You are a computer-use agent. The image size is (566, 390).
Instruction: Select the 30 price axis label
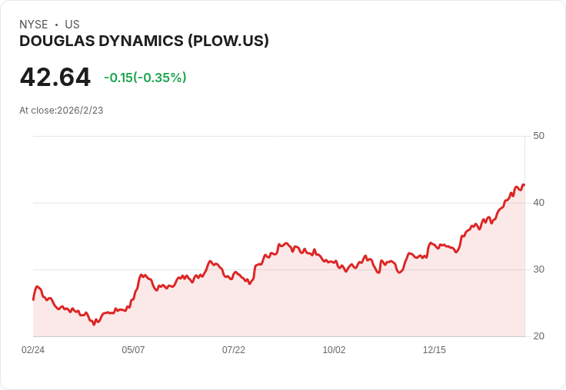point(538,269)
